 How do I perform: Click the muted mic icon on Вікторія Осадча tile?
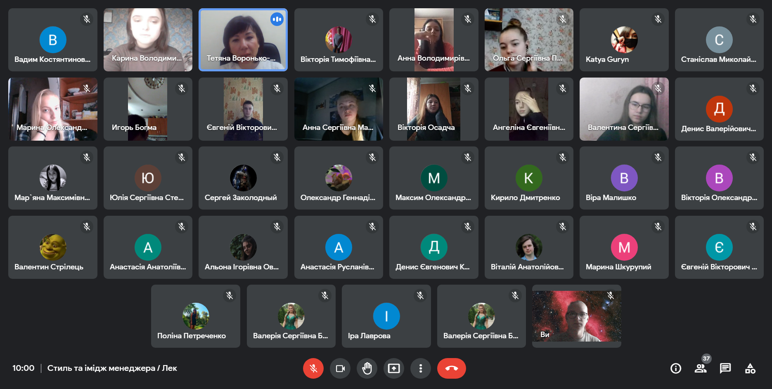[468, 88]
